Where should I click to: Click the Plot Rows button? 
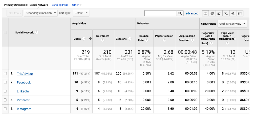coord(15,13)
